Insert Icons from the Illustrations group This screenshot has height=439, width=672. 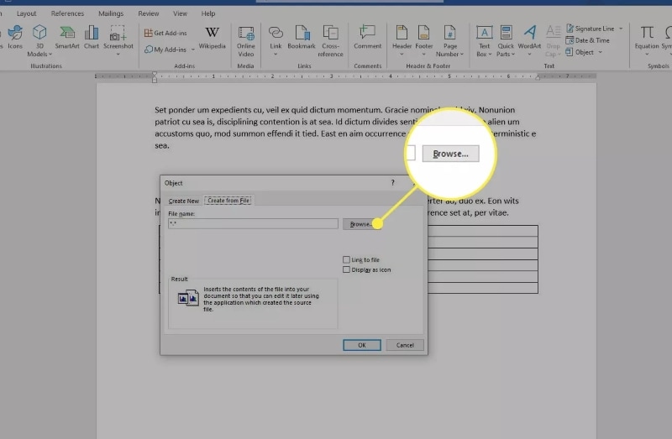(15, 37)
